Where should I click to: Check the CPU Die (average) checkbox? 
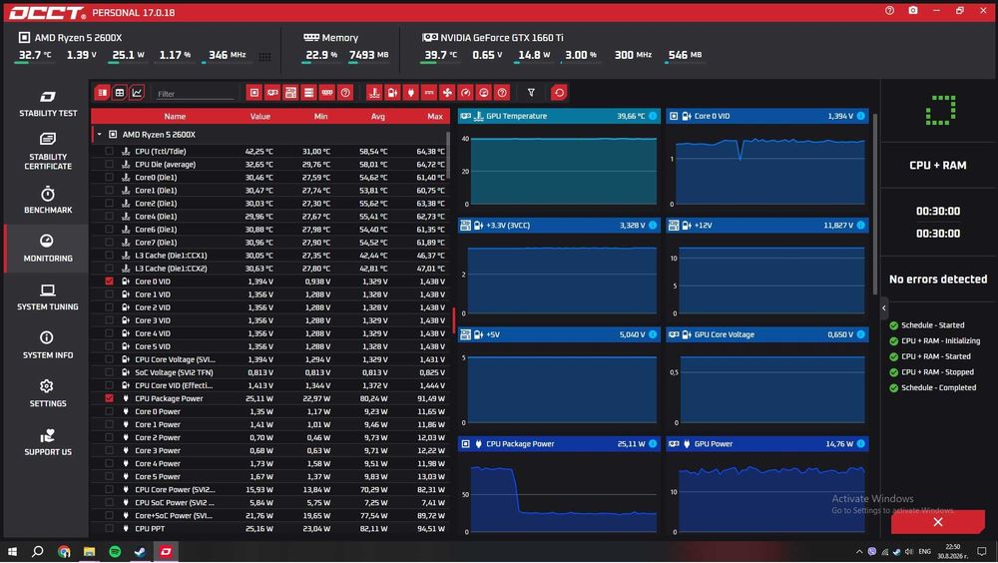[110, 165]
